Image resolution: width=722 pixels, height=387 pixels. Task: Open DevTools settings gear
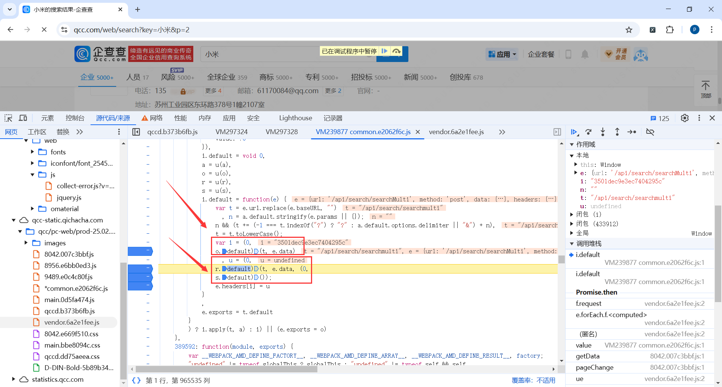point(685,118)
